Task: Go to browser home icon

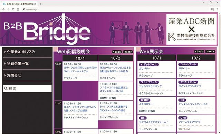Action: pyautogui.click(x=18, y=9)
